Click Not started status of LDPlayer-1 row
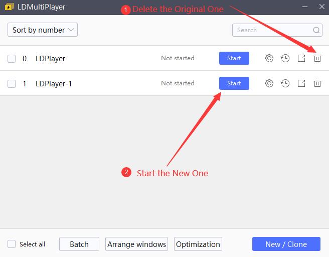Viewport: 329px width, 257px height. pos(178,83)
